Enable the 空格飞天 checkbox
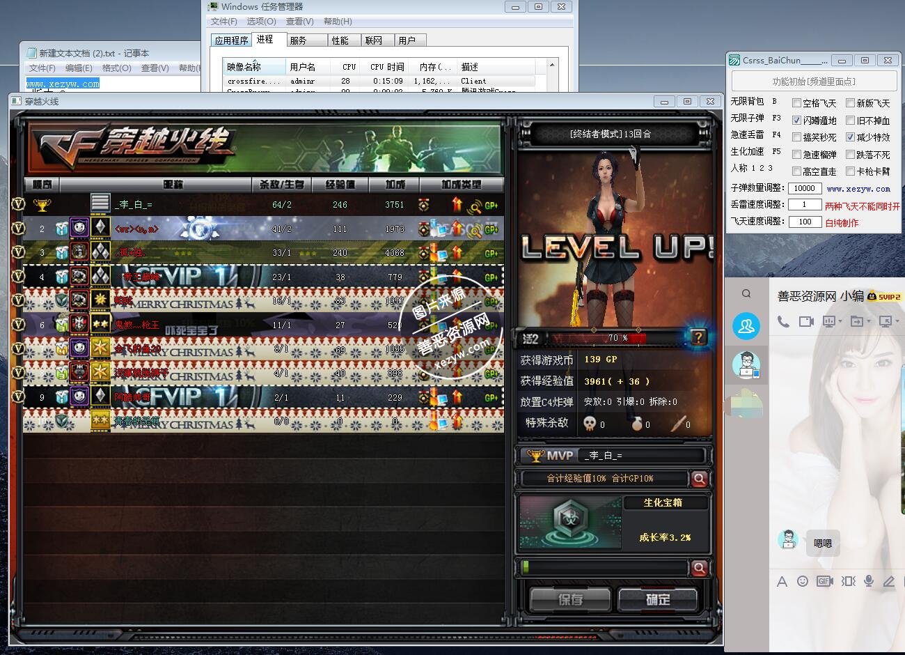 pos(797,103)
